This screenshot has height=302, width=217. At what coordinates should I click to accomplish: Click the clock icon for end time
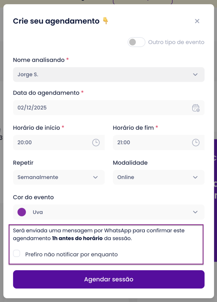tap(196, 142)
